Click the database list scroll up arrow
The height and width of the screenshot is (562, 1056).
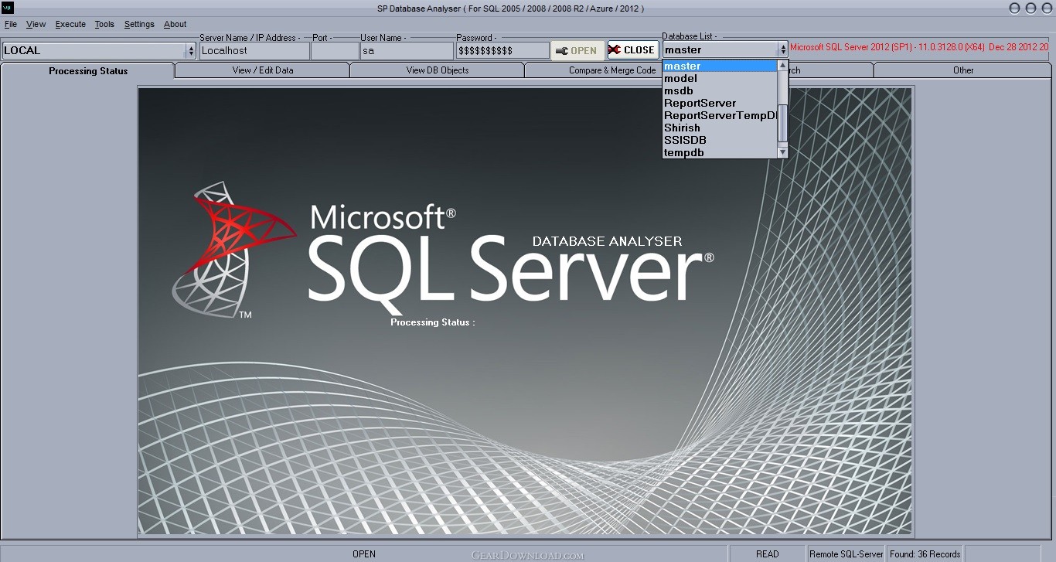(x=782, y=66)
